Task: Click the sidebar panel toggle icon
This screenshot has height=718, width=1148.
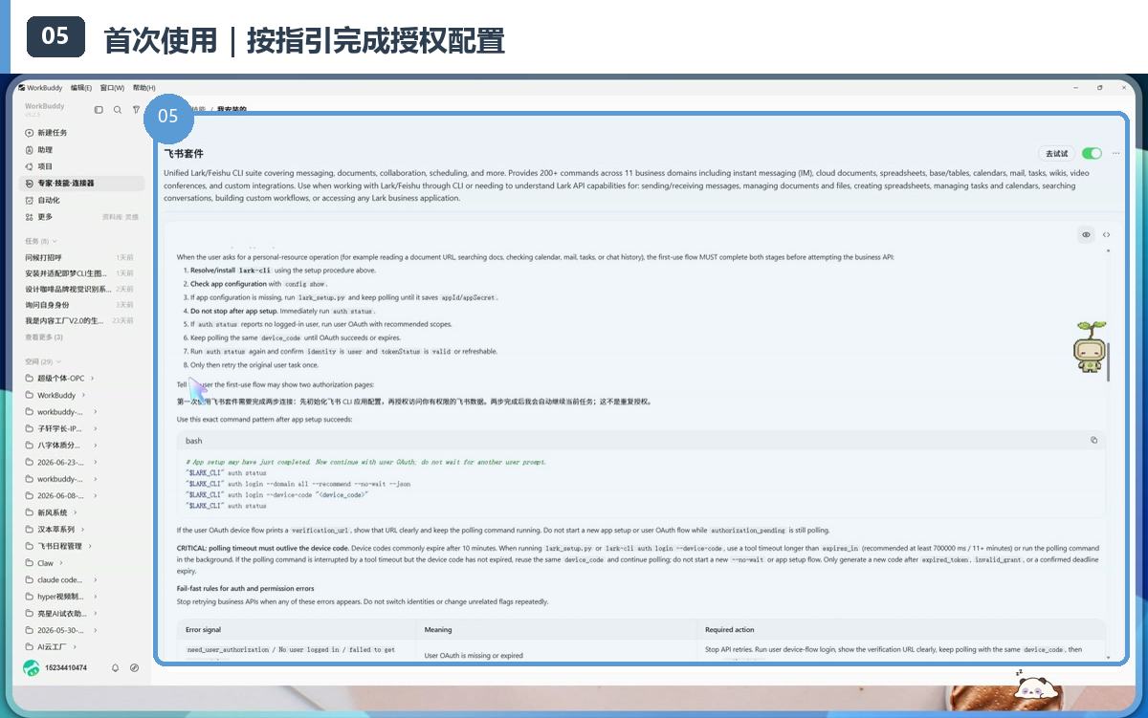Action: (x=99, y=110)
